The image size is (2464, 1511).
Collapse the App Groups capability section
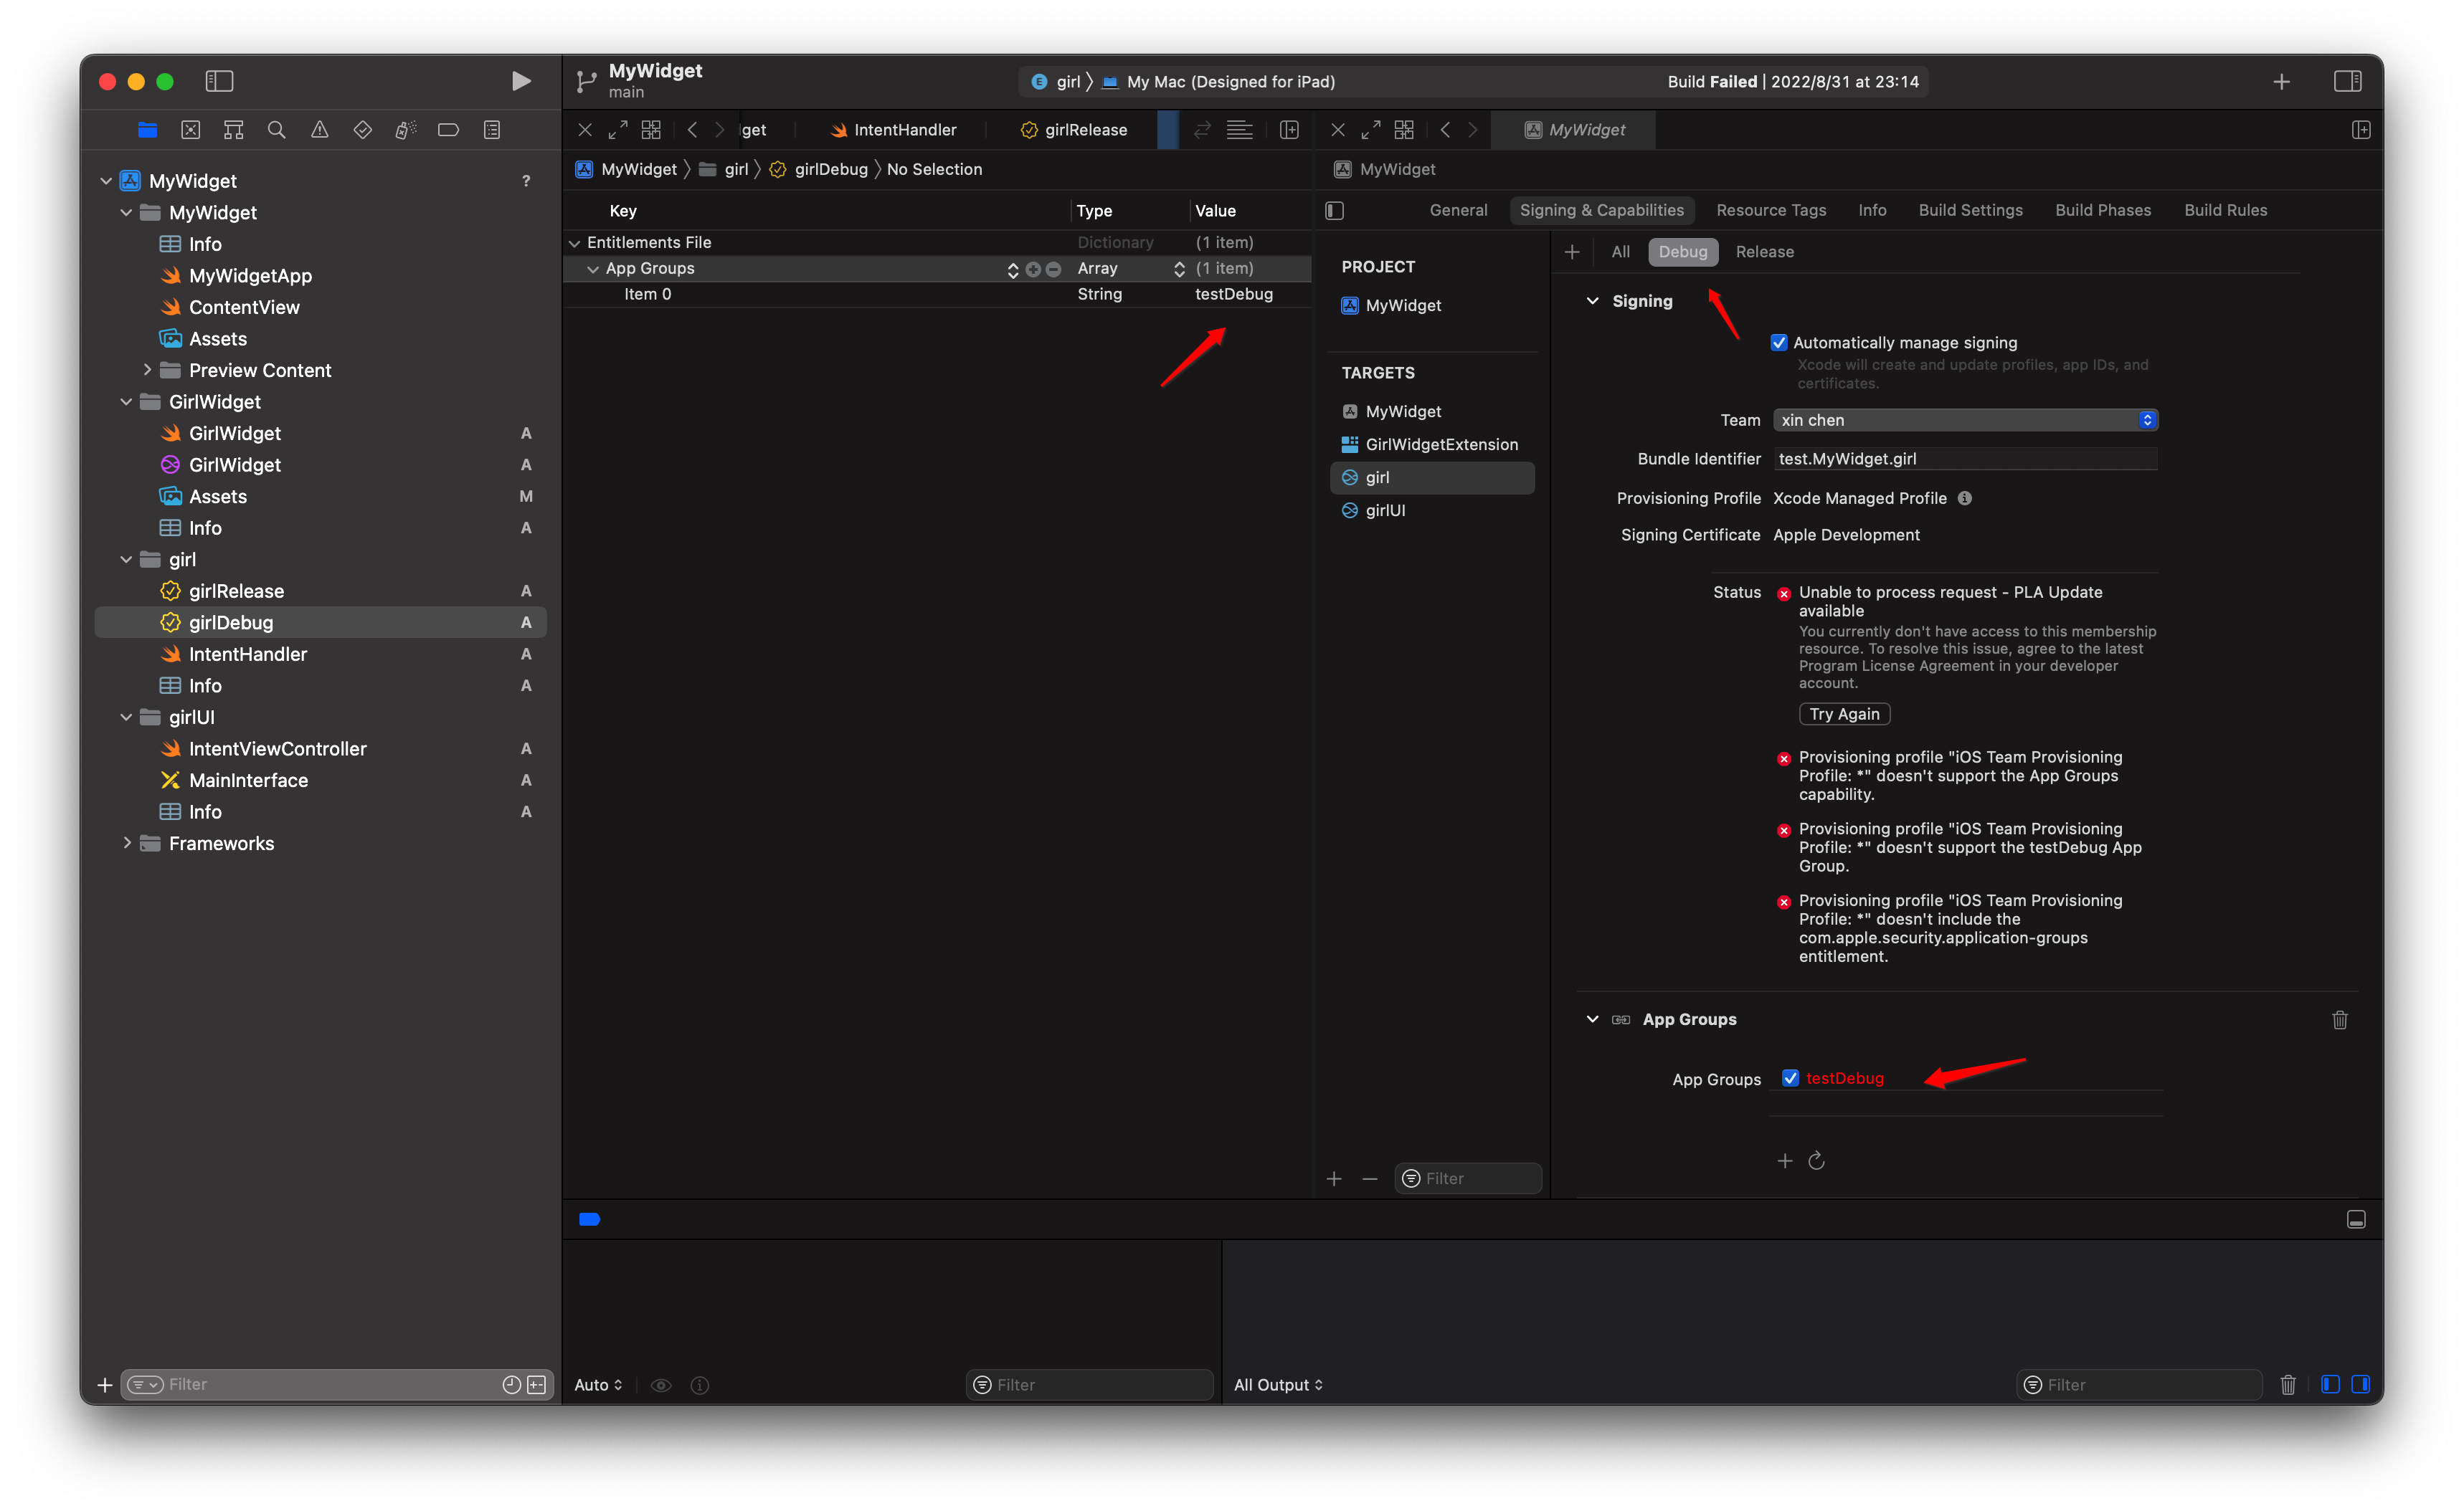tap(1593, 1019)
